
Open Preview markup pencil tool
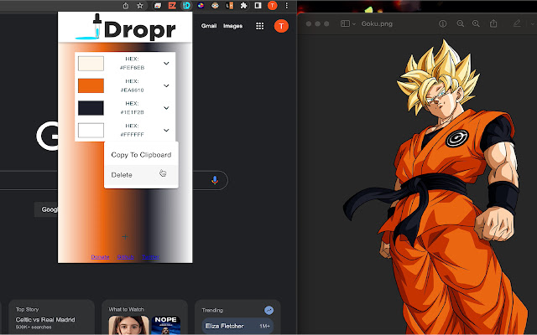click(517, 23)
